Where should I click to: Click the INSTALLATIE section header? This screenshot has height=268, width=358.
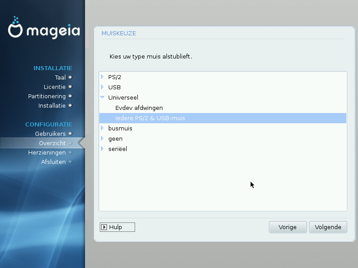coord(53,68)
